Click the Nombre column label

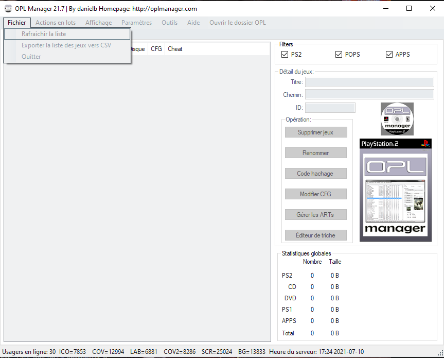pyautogui.click(x=312, y=262)
